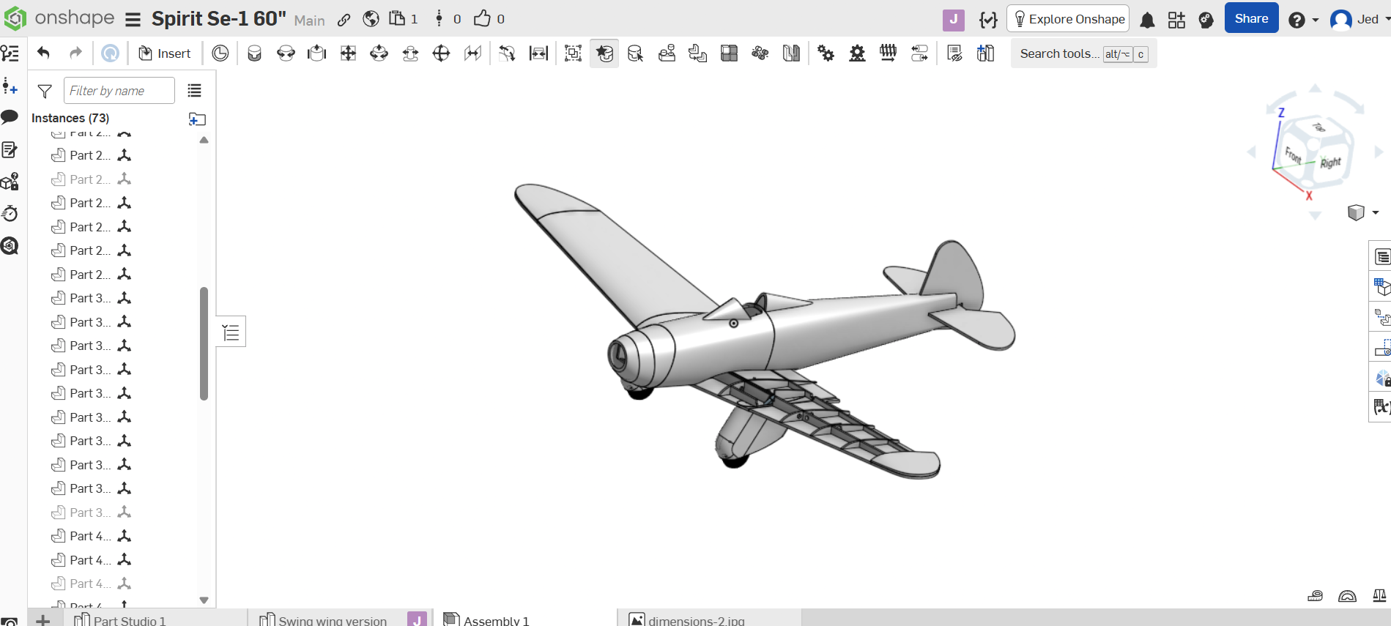The height and width of the screenshot is (626, 1391).
Task: Open the Onshape main hamburger menu
Action: (133, 19)
